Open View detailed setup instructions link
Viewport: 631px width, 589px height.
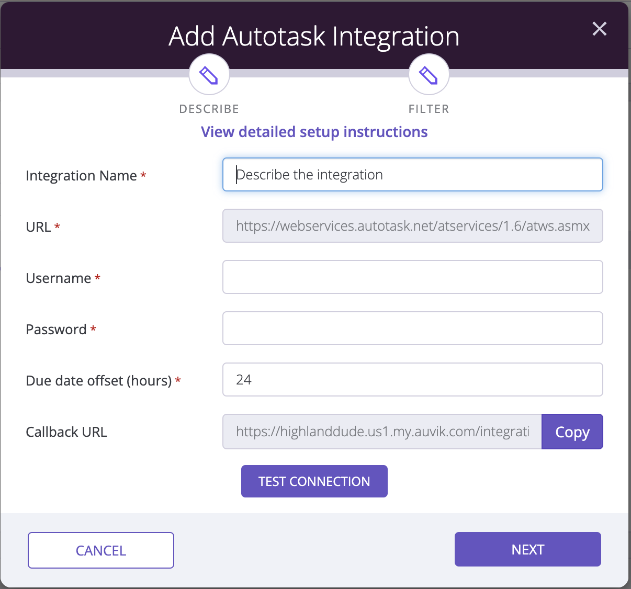click(x=314, y=132)
